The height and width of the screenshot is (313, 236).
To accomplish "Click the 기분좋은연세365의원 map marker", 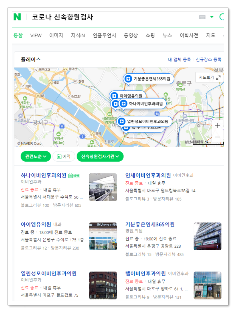I will coord(148,79).
